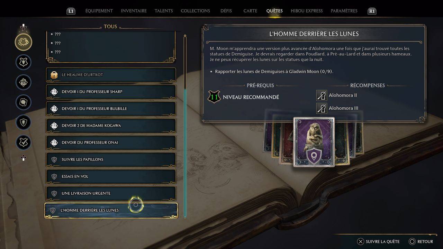Click the green level 11 crest badge
The width and height of the screenshot is (443, 249).
click(x=214, y=97)
